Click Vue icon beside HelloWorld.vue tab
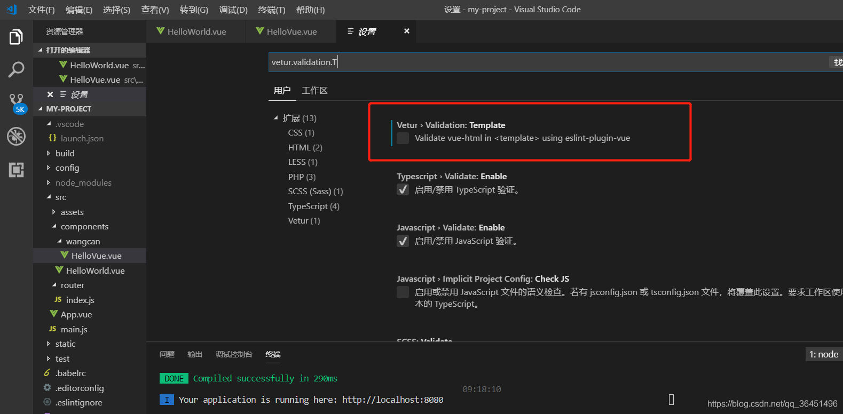Image resolution: width=843 pixels, height=414 pixels. (x=161, y=31)
